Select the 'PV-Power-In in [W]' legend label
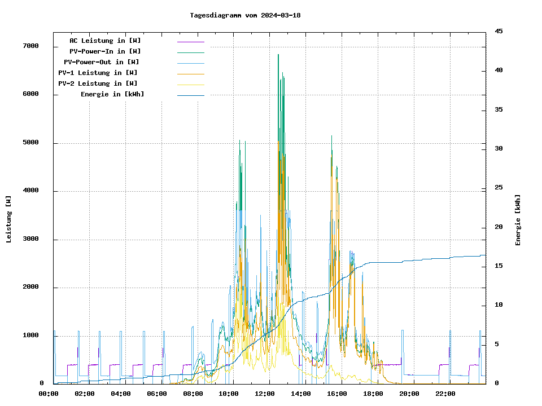The height and width of the screenshot is (406, 542). pos(105,51)
